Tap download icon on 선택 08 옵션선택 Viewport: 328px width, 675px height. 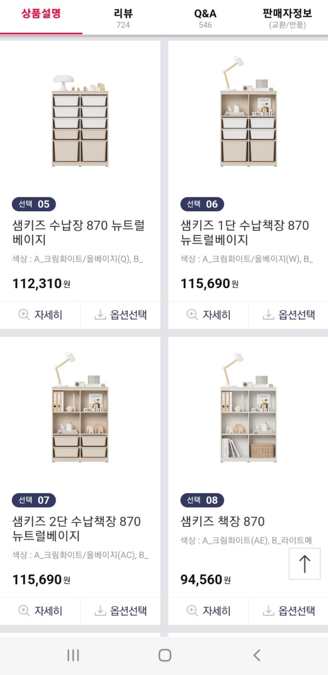[268, 611]
